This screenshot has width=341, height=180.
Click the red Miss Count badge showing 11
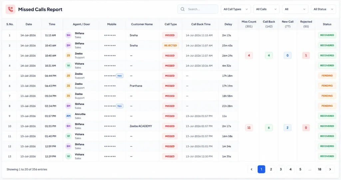coord(249,128)
